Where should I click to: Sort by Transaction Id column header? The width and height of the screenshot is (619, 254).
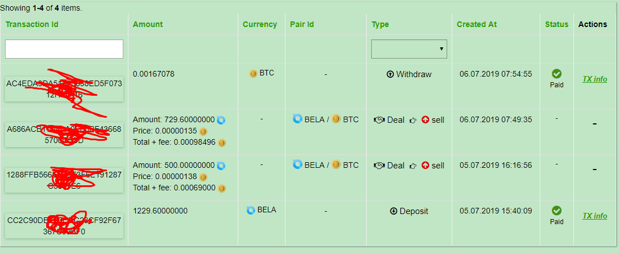(x=32, y=24)
